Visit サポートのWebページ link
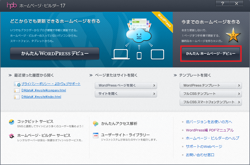 (204, 146)
